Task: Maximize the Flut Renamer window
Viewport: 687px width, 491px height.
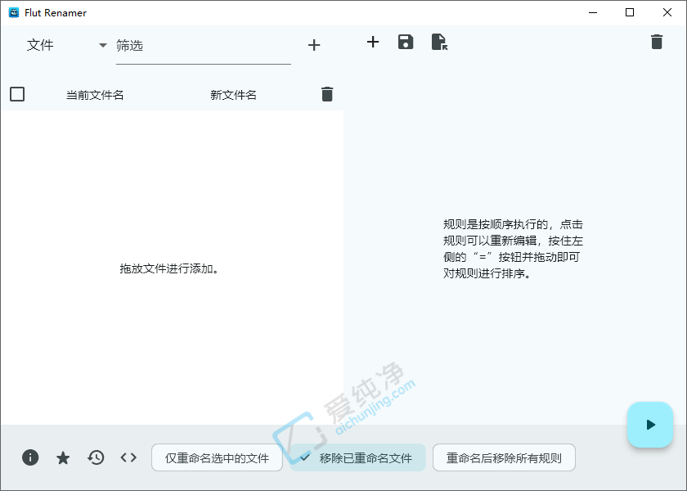Action: coord(630,13)
